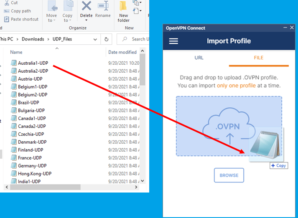298x218 pixels.
Task: Click the Move to folder icon
Action: 52,6
